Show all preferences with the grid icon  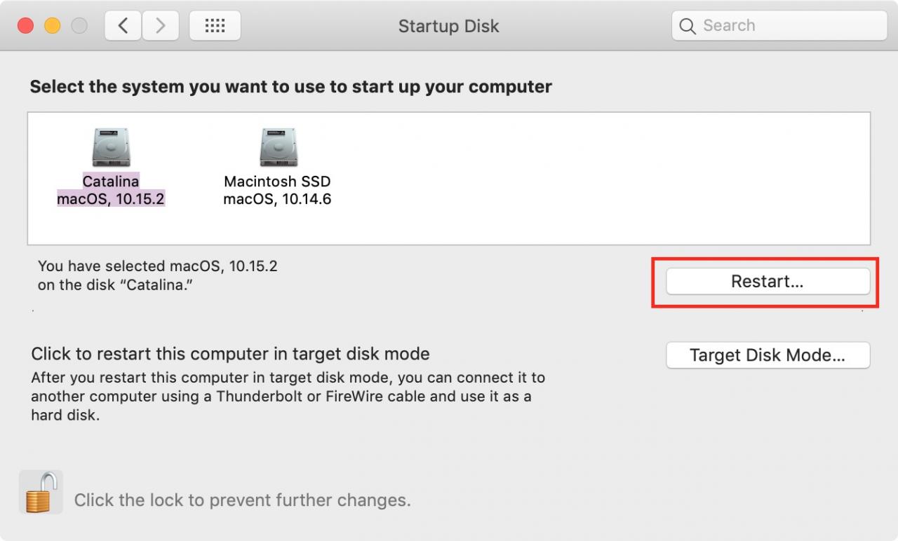point(215,26)
